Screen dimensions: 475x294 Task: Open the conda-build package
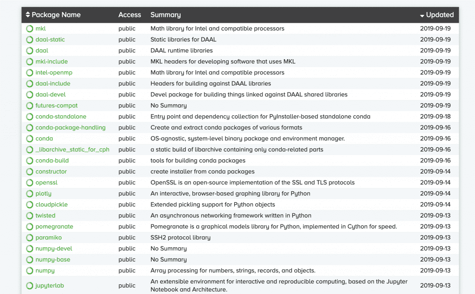tap(52, 161)
